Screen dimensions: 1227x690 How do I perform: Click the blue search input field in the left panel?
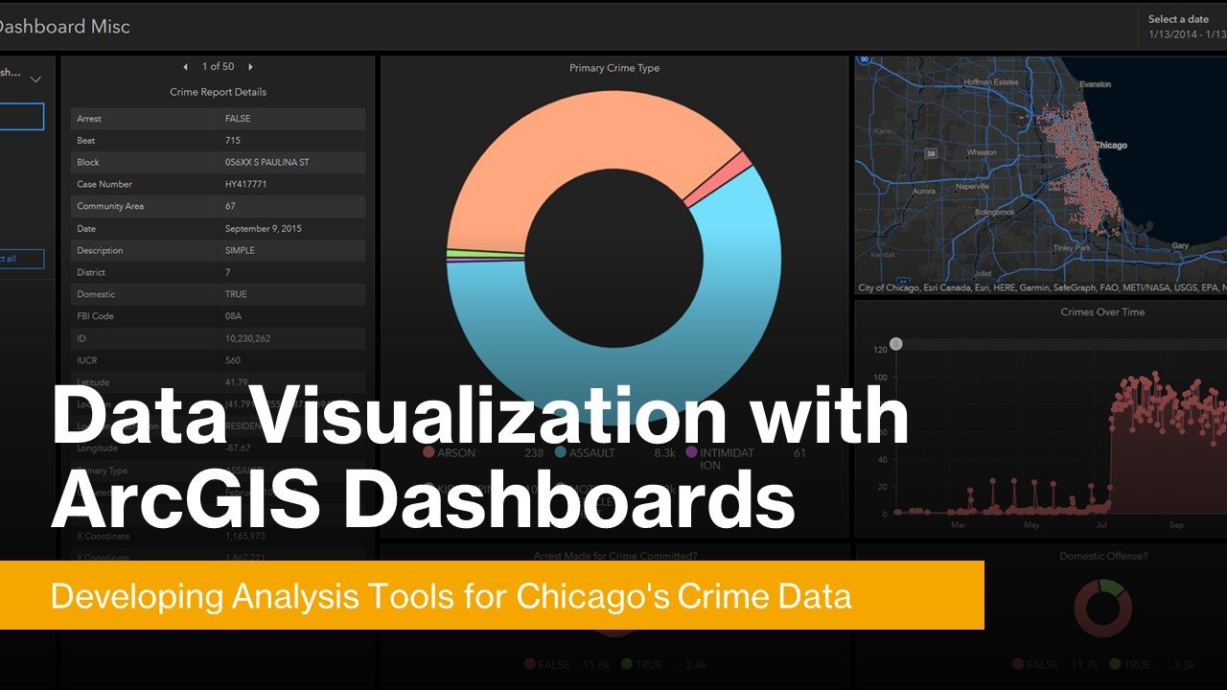click(x=21, y=116)
